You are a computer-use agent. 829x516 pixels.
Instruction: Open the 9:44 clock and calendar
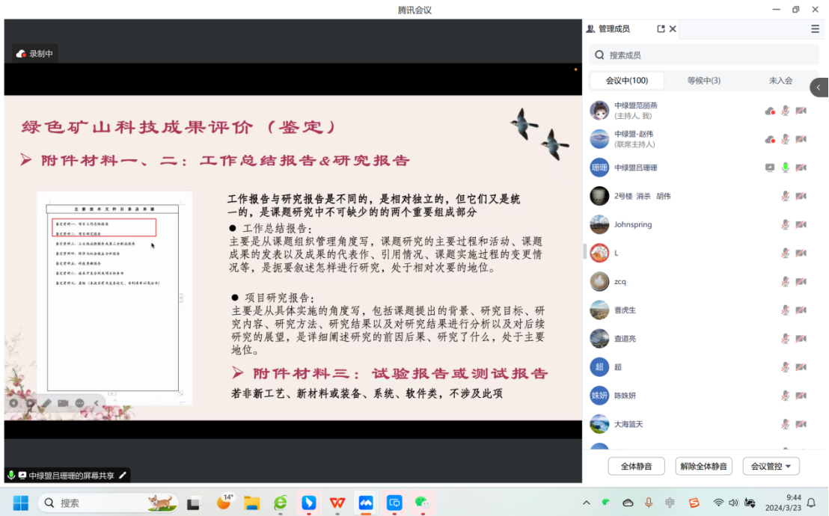coord(783,503)
